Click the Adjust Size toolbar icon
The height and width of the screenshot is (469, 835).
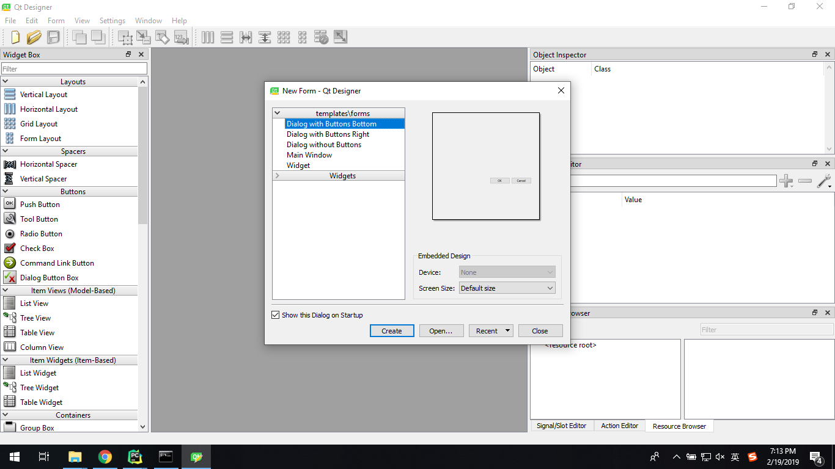point(340,37)
